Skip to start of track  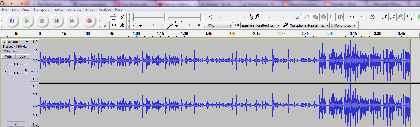coord(57,21)
